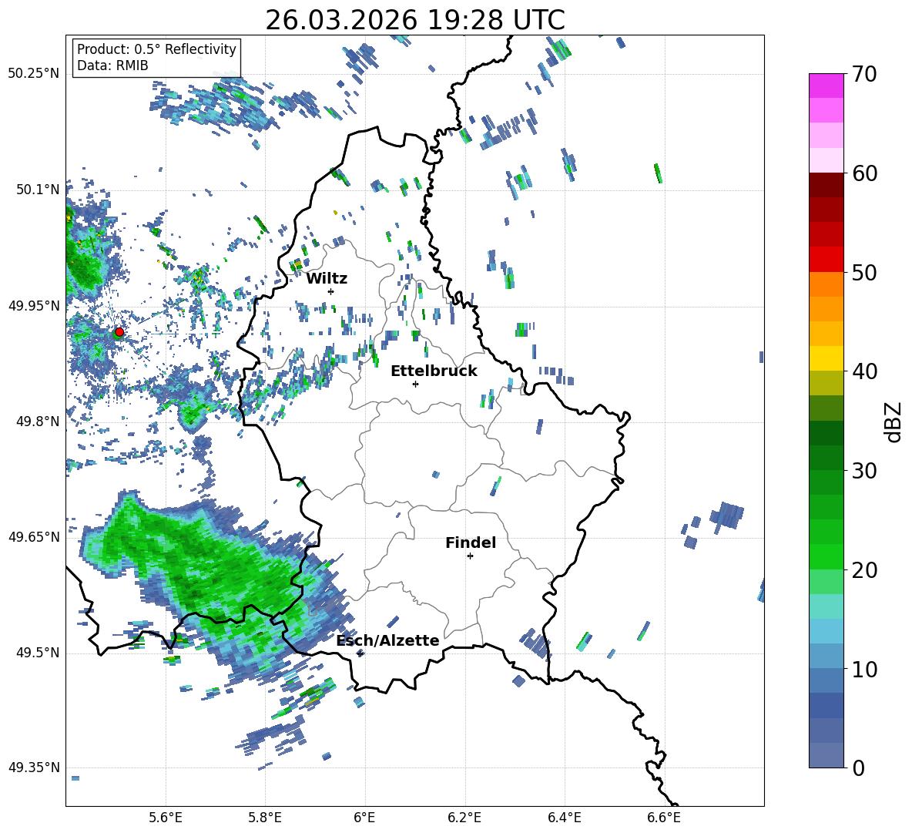
Task: Select the Ettelbruck city label
Action: [x=434, y=371]
